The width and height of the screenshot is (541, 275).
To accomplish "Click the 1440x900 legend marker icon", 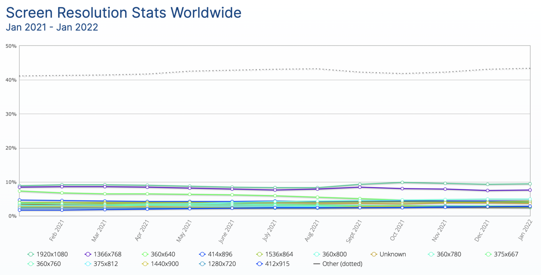I will coord(145,264).
